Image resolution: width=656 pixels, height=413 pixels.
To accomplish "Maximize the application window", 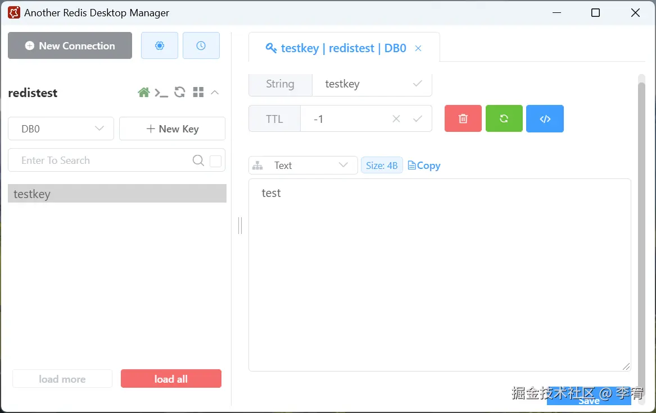I will 595,12.
